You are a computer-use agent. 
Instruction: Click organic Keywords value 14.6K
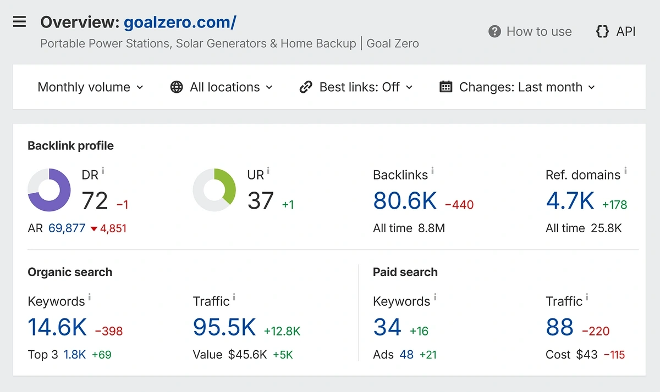[57, 327]
